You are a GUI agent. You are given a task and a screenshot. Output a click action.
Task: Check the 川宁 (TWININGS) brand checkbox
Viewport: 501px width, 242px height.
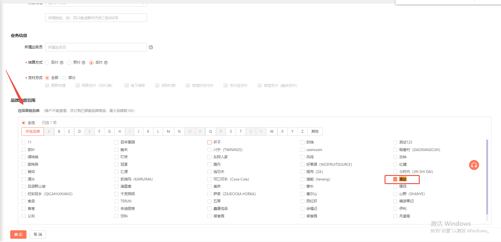tap(209, 150)
